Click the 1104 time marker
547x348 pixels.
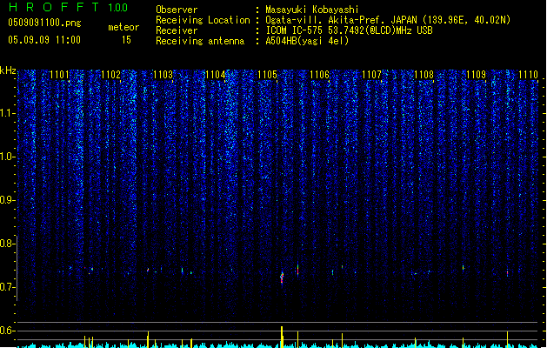216,74
